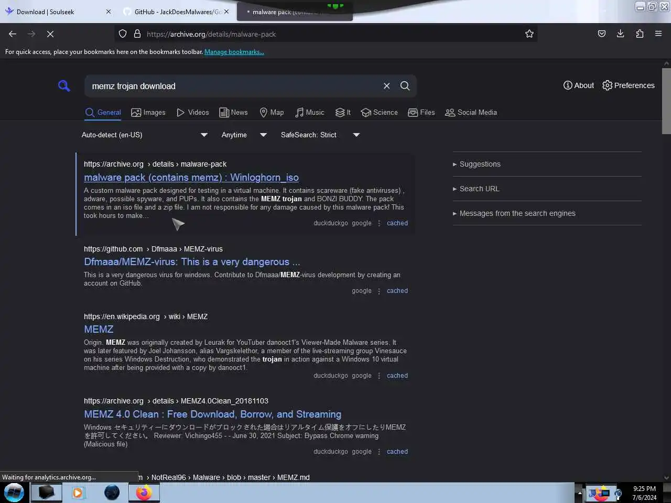This screenshot has width=671, height=503.
Task: Open the Pocket save icon
Action: [602, 34]
